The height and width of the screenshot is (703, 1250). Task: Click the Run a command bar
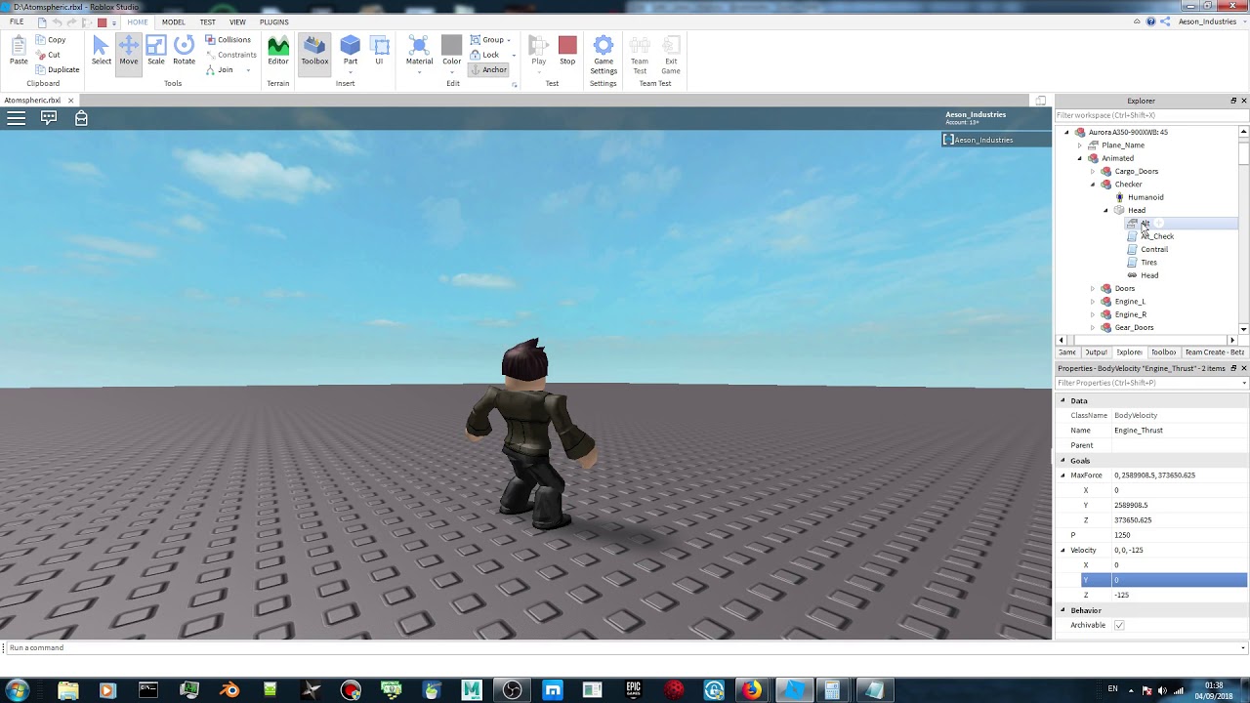click(623, 647)
